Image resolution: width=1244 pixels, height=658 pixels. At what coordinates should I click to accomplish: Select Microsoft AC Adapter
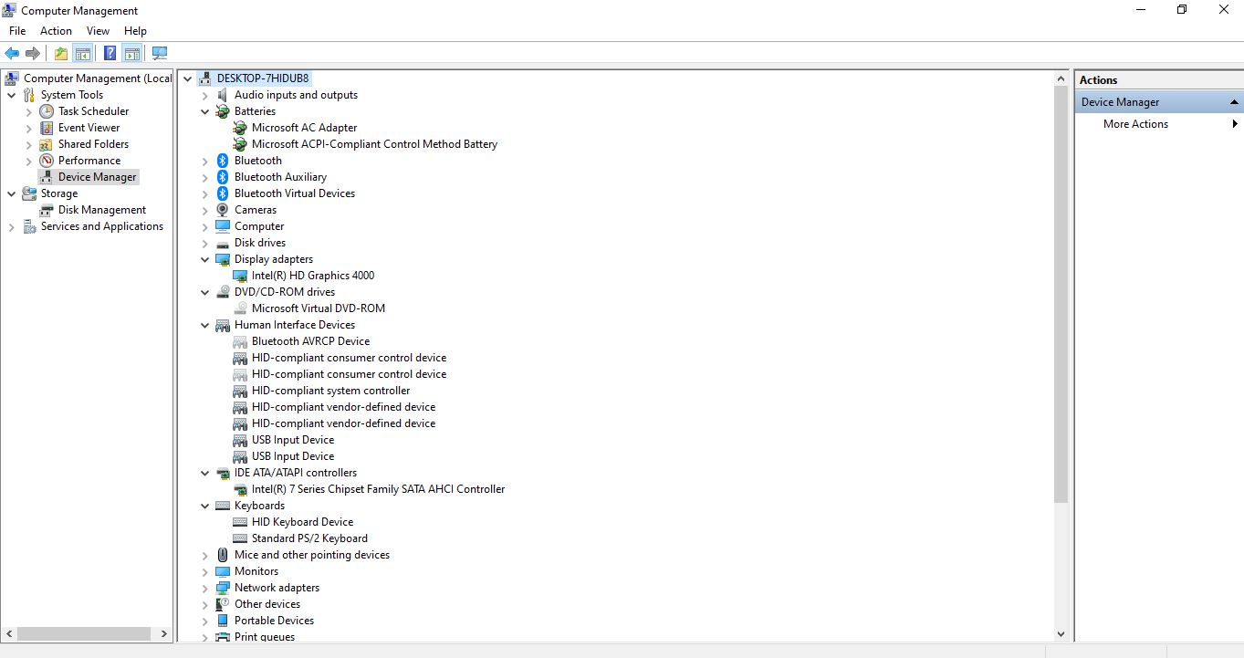[x=304, y=128]
